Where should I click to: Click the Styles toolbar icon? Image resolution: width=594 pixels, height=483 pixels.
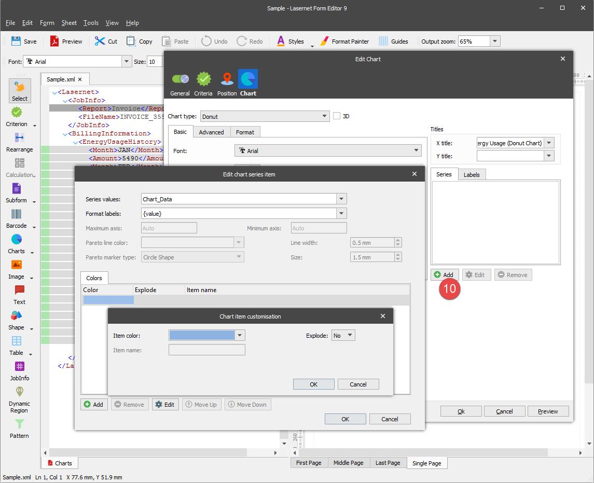tap(281, 41)
